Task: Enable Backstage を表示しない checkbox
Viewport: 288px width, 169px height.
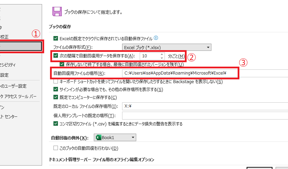Action: 56,81
